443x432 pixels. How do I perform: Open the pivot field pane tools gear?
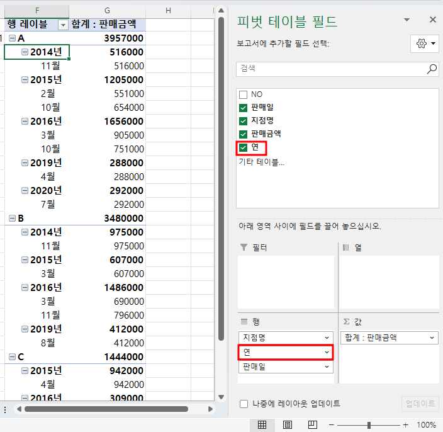(x=425, y=43)
